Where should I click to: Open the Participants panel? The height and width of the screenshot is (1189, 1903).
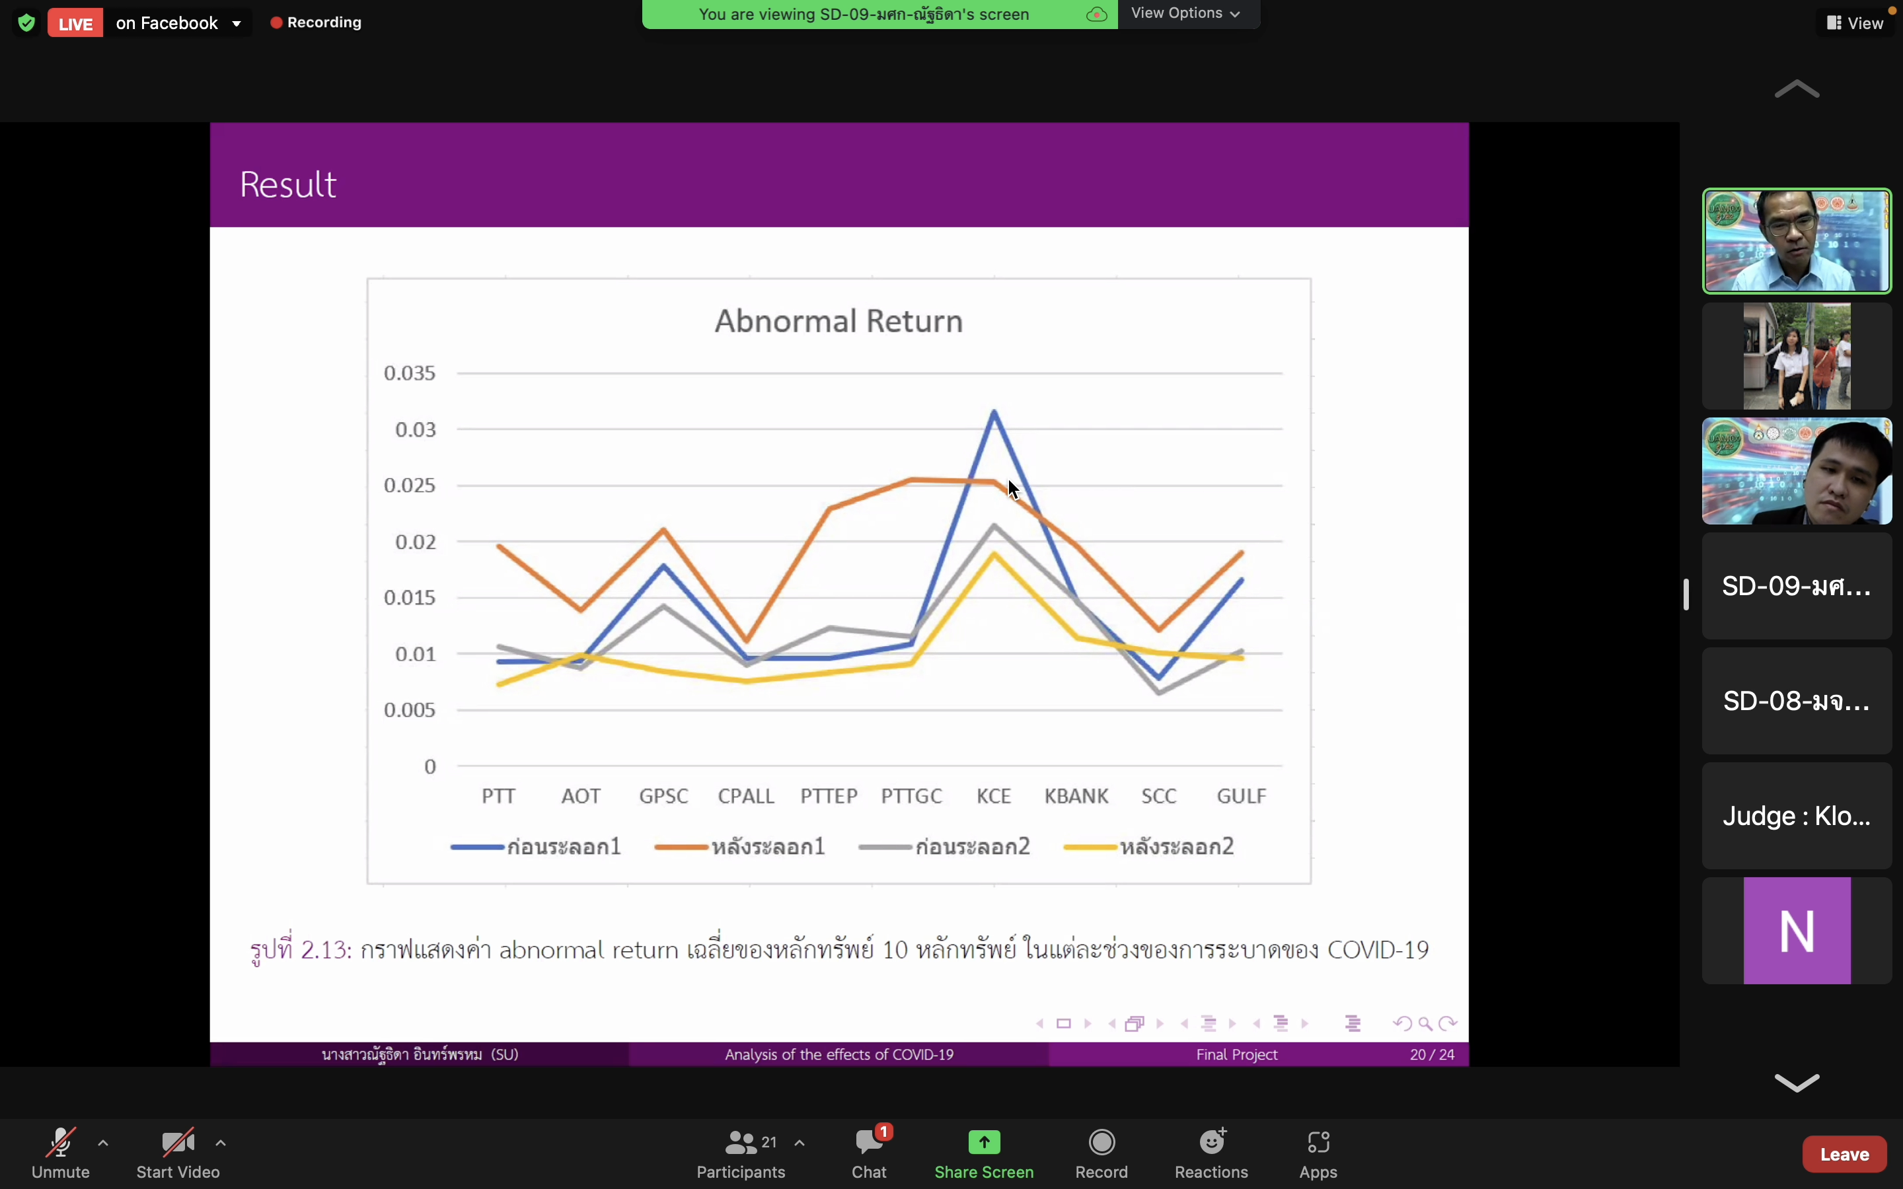pyautogui.click(x=741, y=1153)
